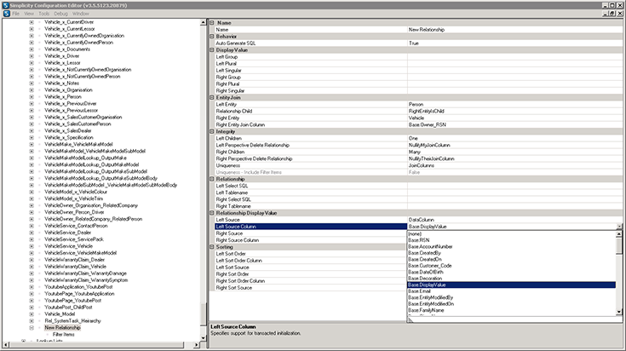The image size is (626, 351).
Task: Click the Simplicity app icon in menu bar
Action: [x=7, y=14]
